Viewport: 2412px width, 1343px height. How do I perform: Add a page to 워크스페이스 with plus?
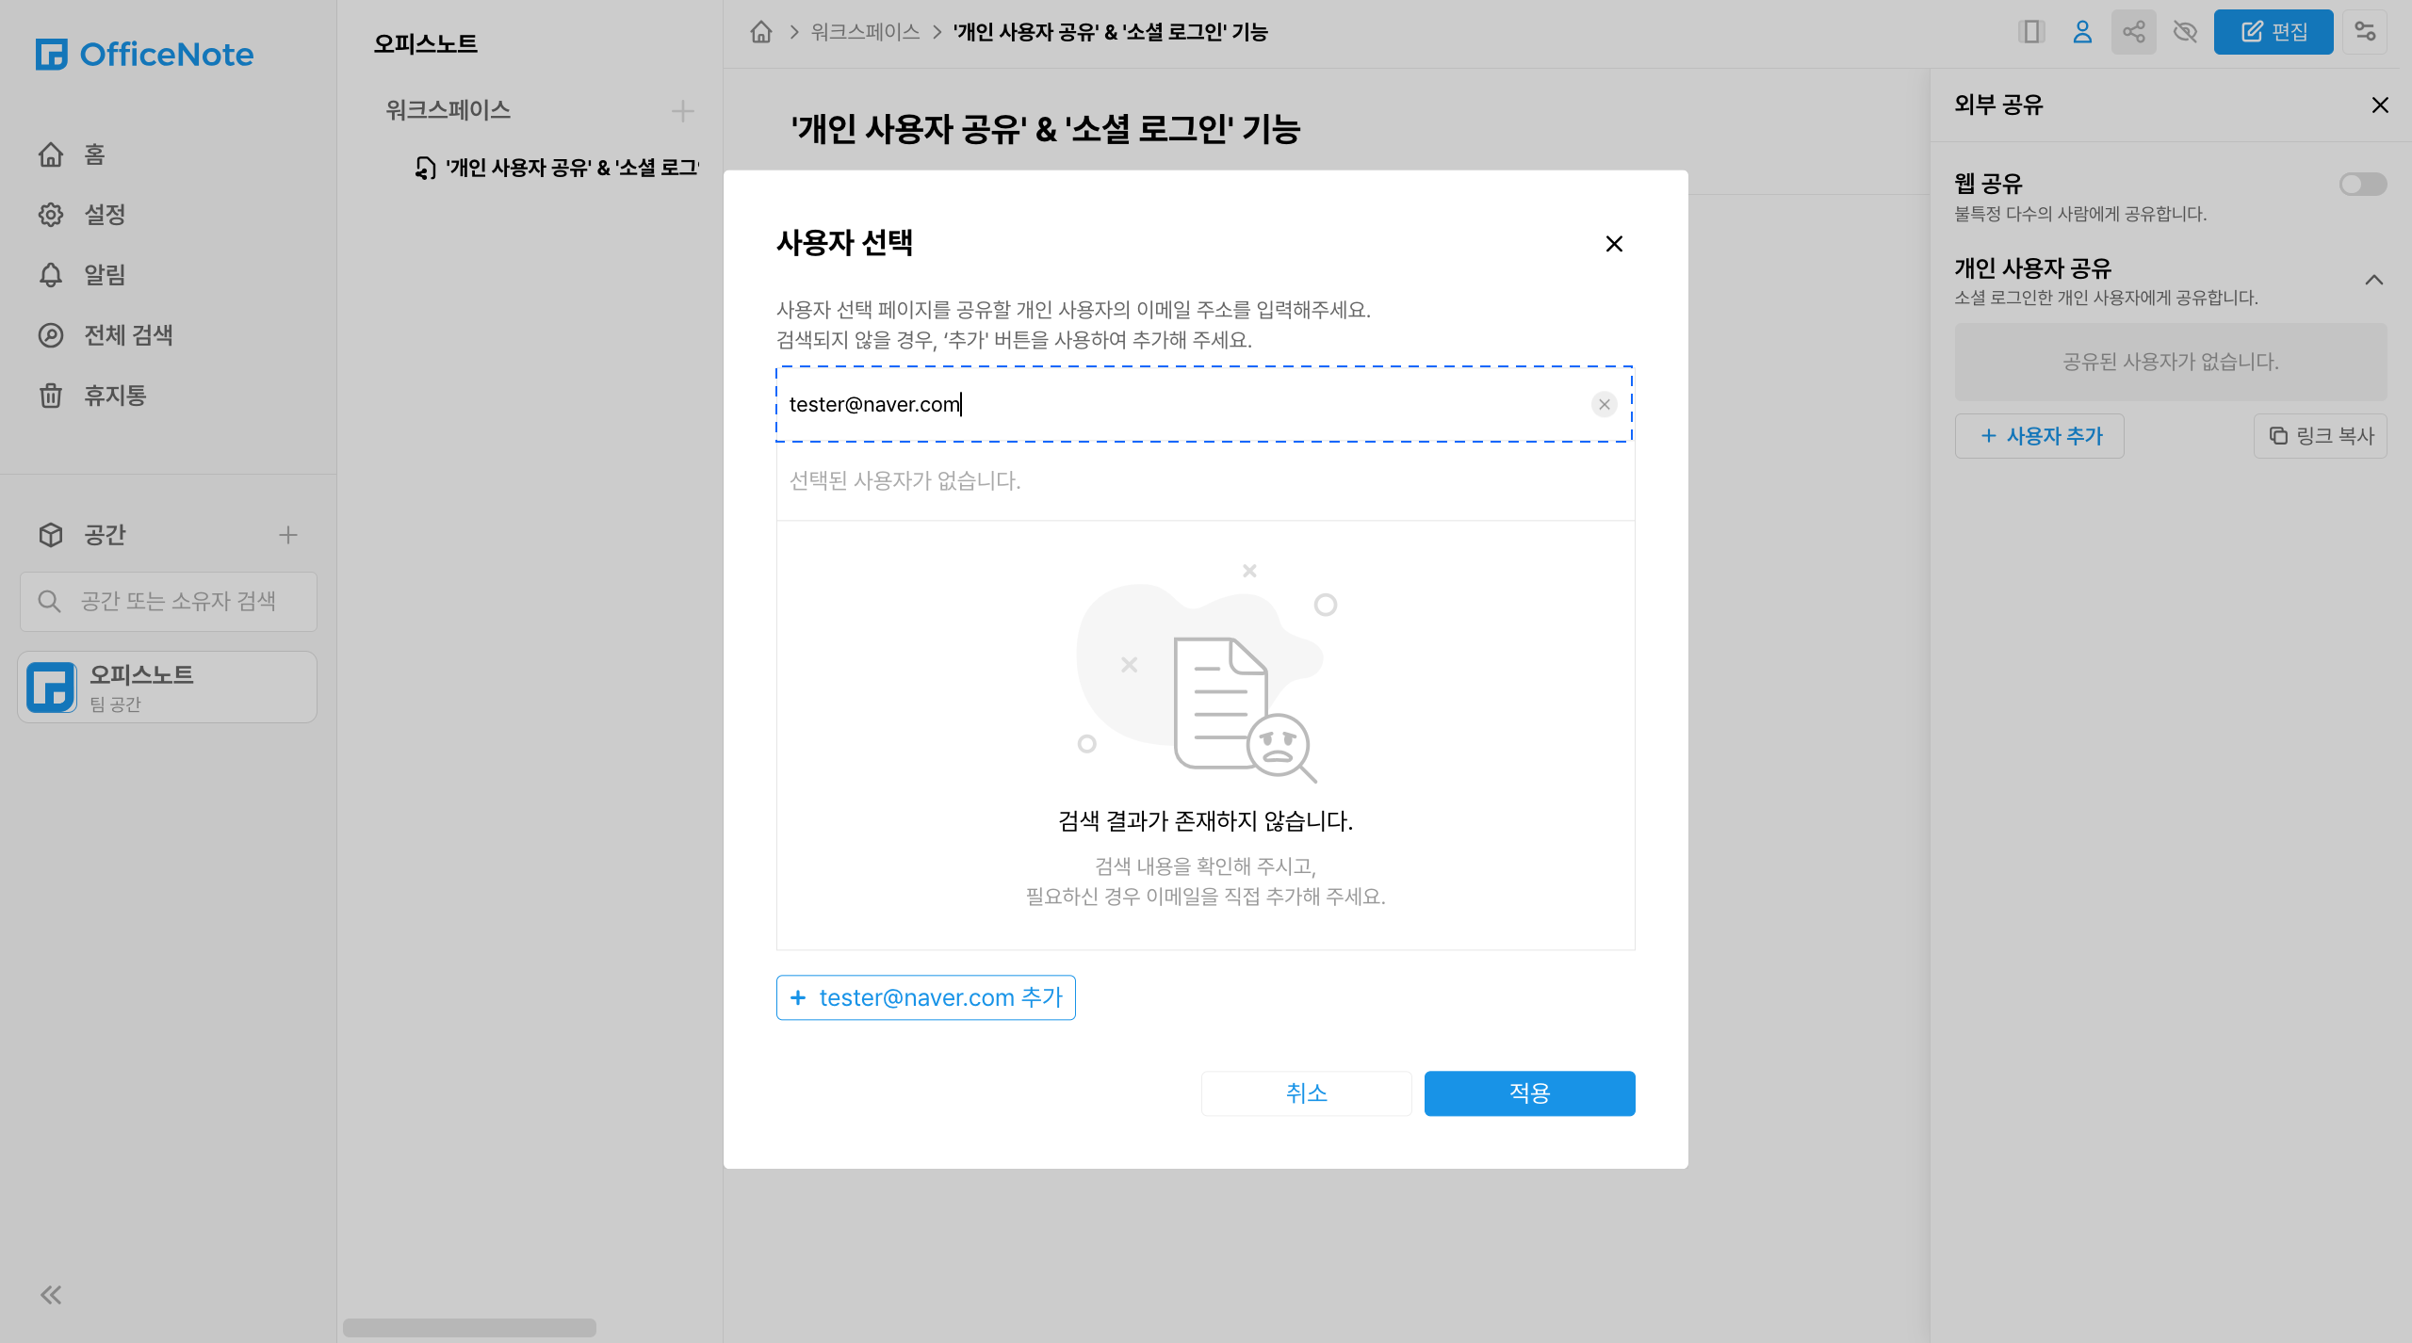(x=683, y=111)
